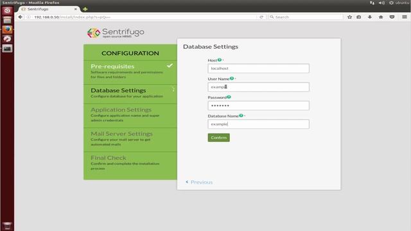Click the browser address bar URL
The width and height of the screenshot is (411, 231).
tap(144, 17)
